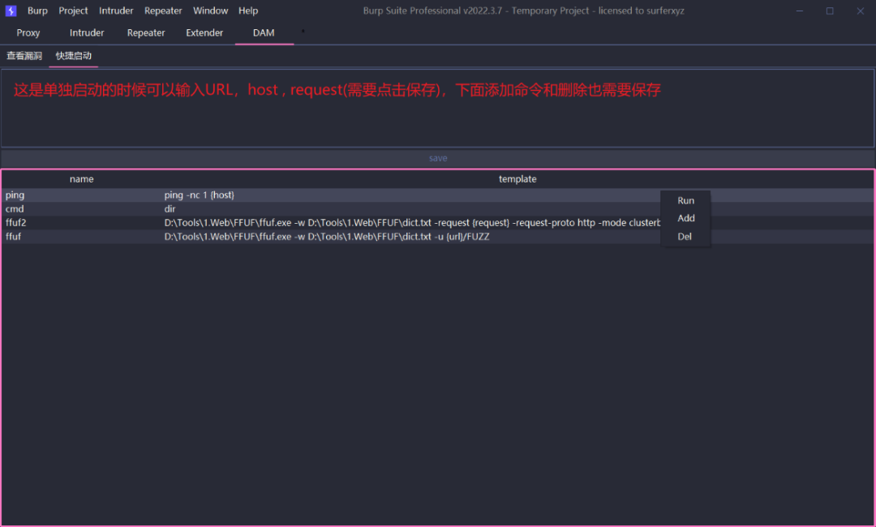Switch to the Extender tab

[204, 33]
